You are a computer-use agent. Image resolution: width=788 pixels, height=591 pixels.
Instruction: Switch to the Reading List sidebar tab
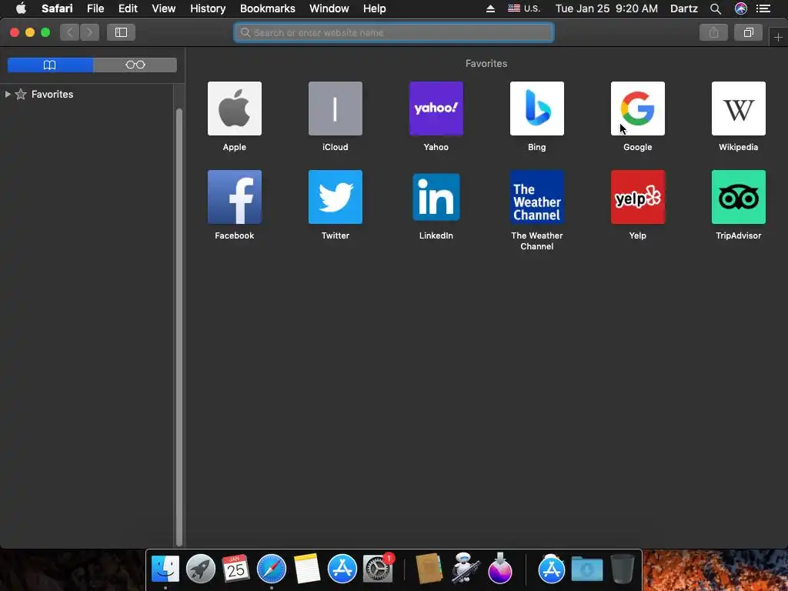click(135, 65)
